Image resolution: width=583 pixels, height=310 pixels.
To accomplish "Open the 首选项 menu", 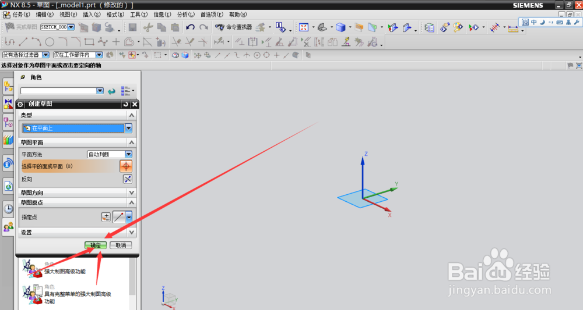I will click(x=212, y=15).
